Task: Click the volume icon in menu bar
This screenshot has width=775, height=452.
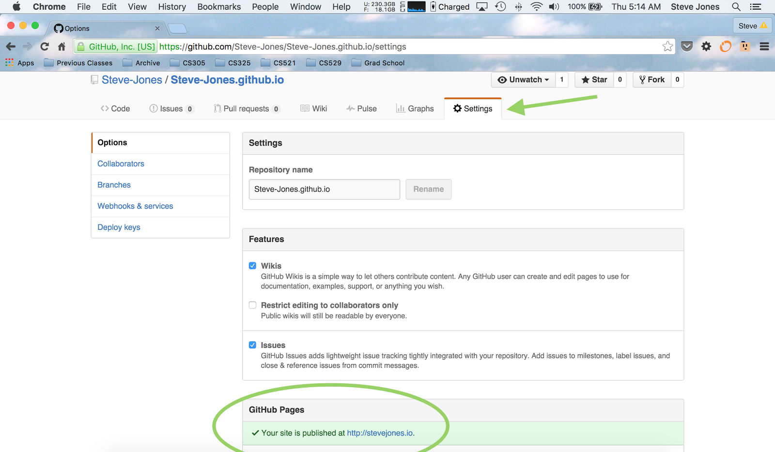Action: (554, 7)
